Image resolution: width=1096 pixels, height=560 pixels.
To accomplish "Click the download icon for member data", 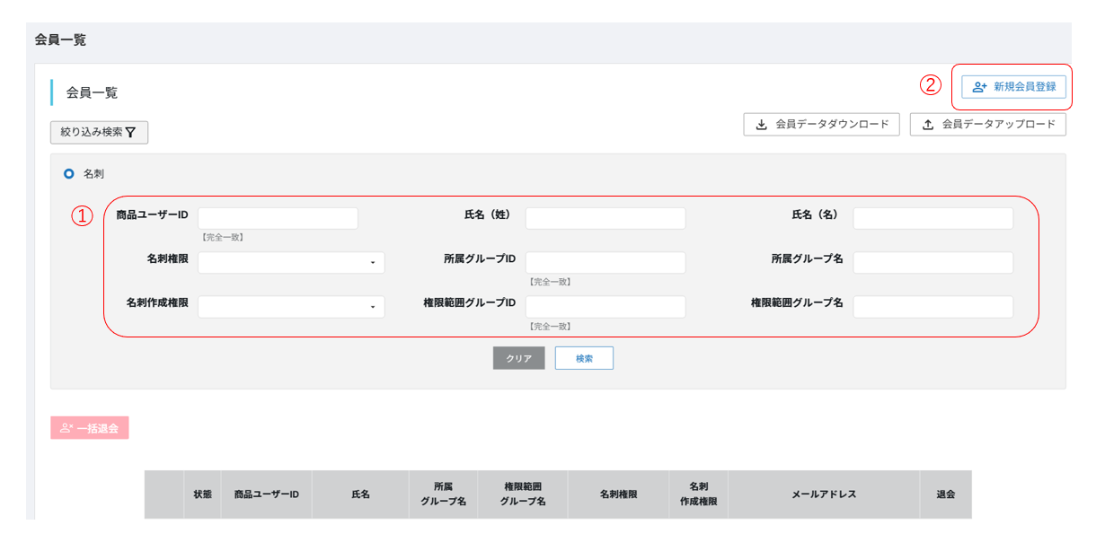I will pyautogui.click(x=762, y=125).
